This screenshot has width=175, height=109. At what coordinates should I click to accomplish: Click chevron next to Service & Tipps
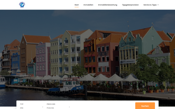pos(158,5)
